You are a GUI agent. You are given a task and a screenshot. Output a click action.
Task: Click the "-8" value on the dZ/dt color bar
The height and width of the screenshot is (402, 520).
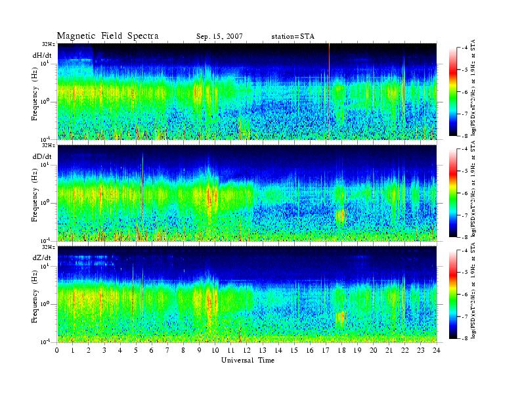tap(464, 338)
